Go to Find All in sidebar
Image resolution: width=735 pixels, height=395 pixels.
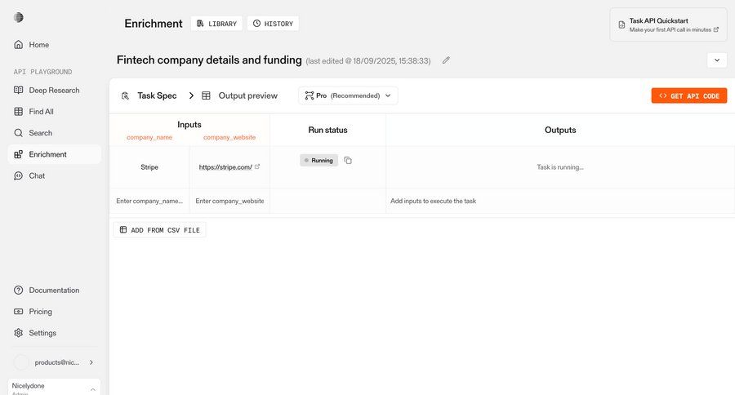pyautogui.click(x=41, y=112)
